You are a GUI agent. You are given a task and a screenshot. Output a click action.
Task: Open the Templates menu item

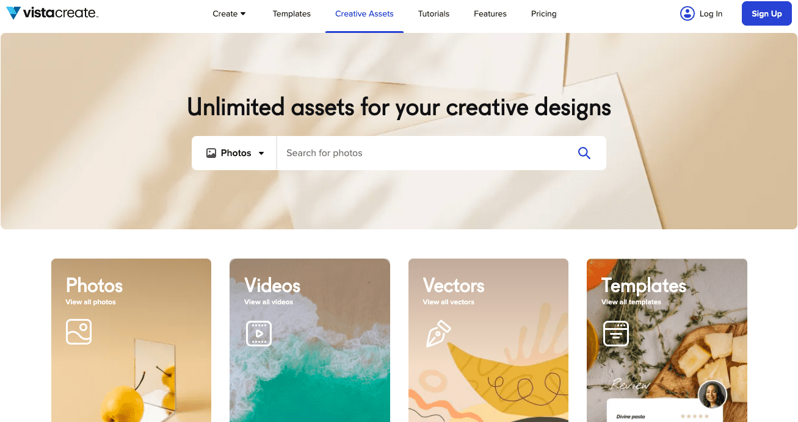291,13
